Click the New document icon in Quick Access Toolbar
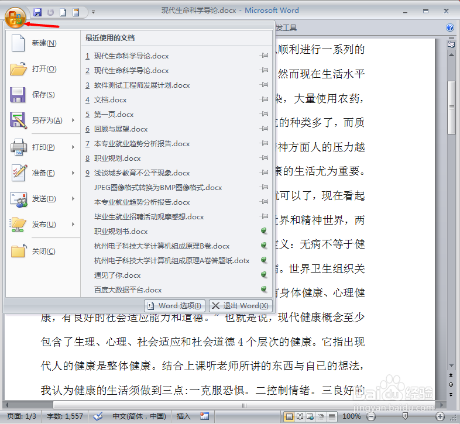Image resolution: width=460 pixels, height=424 pixels. click(x=63, y=12)
